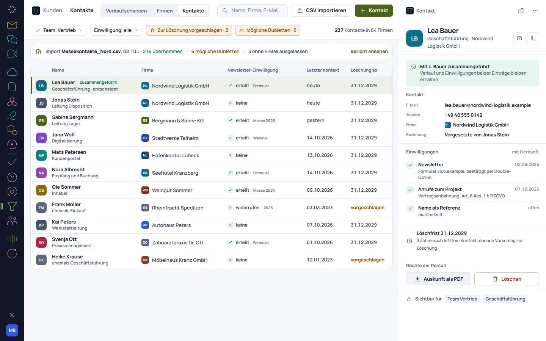Open contact panel in new window icon
Viewport: 546px width, 341px height.
(x=521, y=11)
